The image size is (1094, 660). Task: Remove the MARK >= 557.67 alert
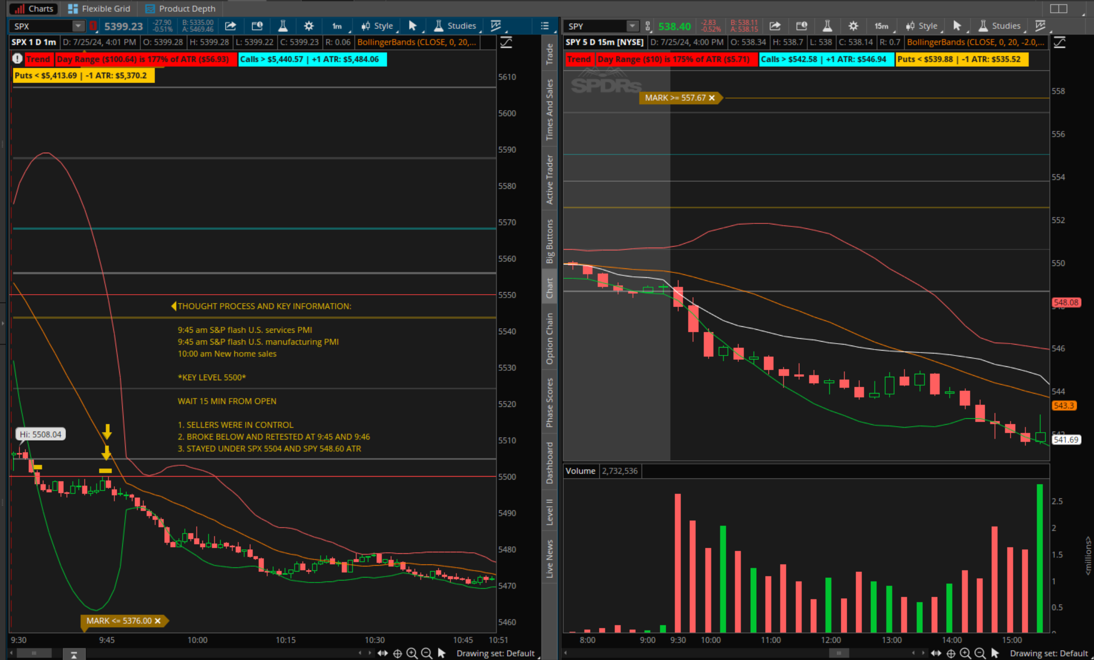(712, 98)
